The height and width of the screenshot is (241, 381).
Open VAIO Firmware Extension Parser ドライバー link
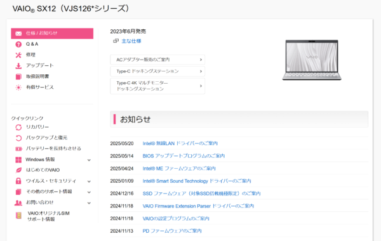click(x=198, y=206)
